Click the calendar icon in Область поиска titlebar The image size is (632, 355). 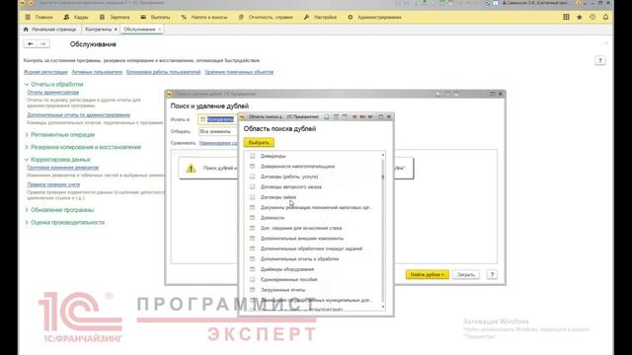point(345,116)
